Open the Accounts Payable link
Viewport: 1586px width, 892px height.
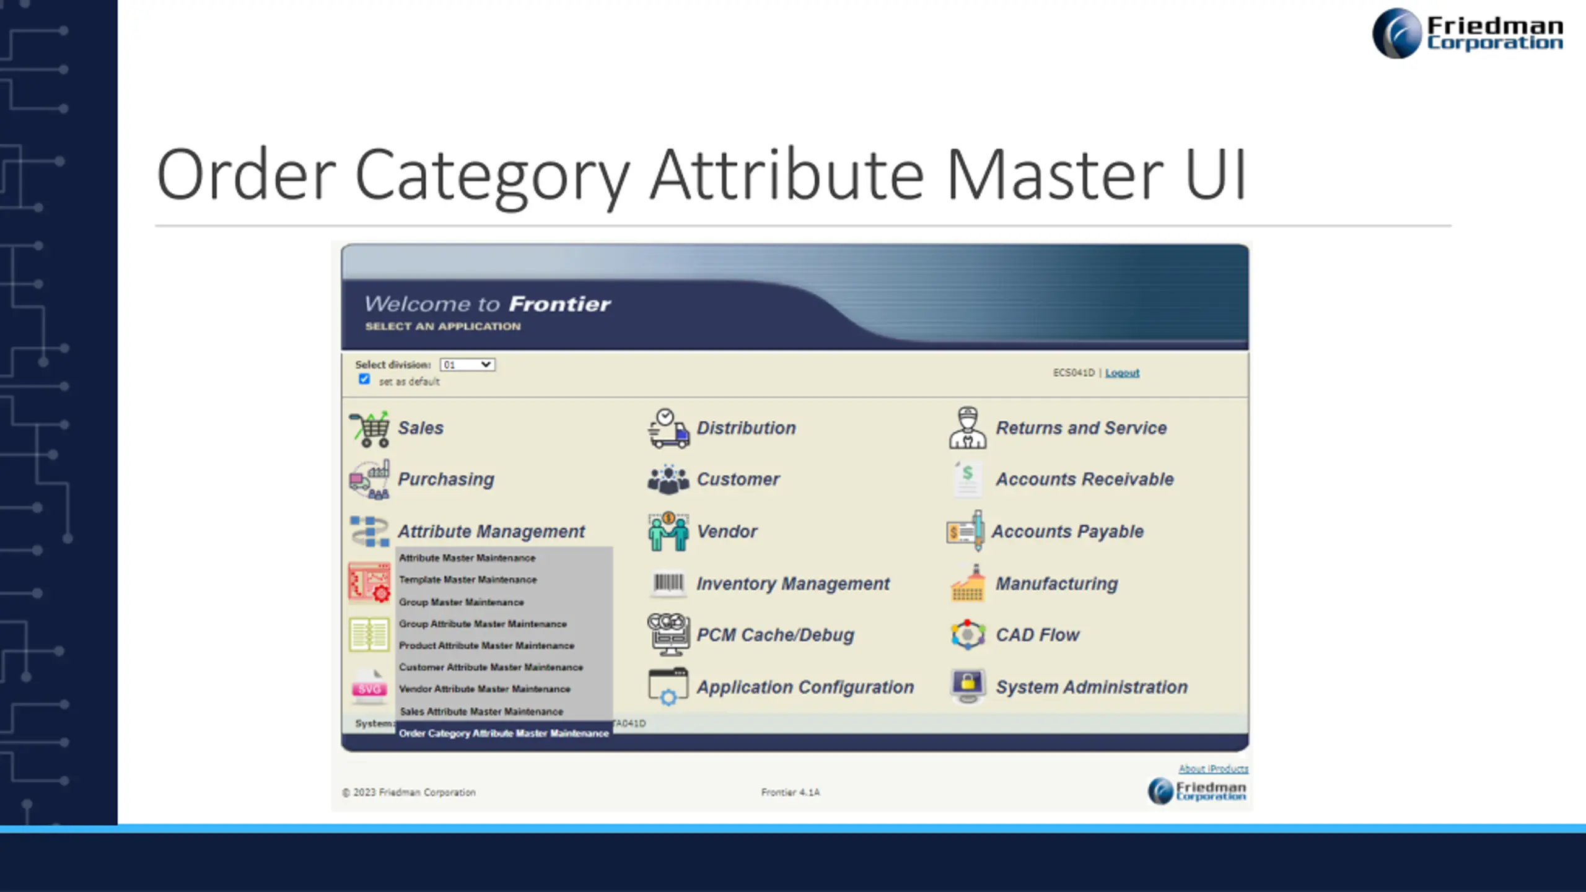1067,531
